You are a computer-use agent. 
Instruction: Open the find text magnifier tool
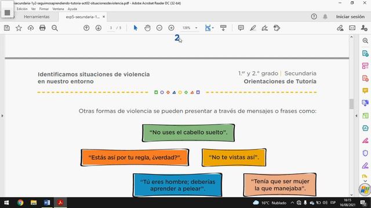54,28
